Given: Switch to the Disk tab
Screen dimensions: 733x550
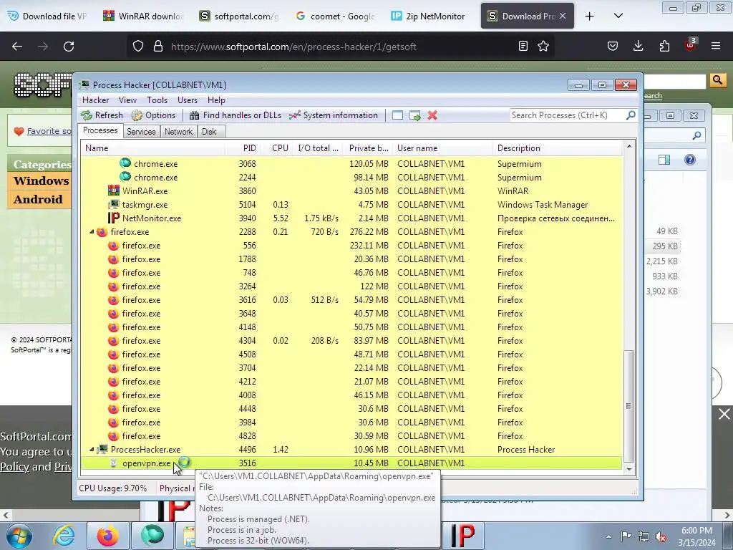Looking at the screenshot, I should coord(209,132).
